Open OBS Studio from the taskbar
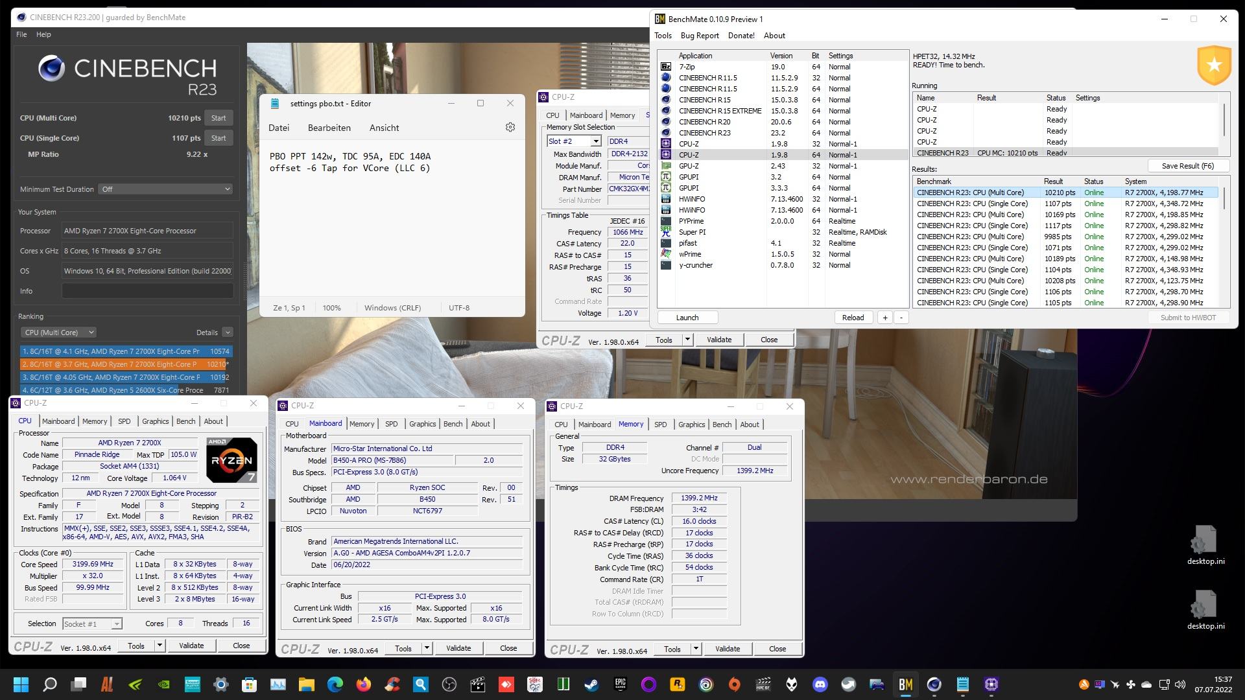 (449, 684)
